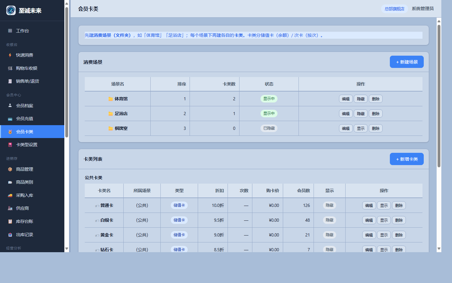Show the 棋牌室 scene
This screenshot has width=452, height=283.
click(361, 128)
